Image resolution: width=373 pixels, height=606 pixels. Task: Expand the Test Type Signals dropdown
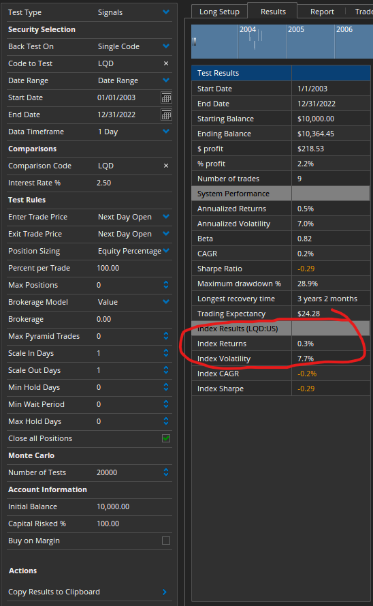pos(166,12)
